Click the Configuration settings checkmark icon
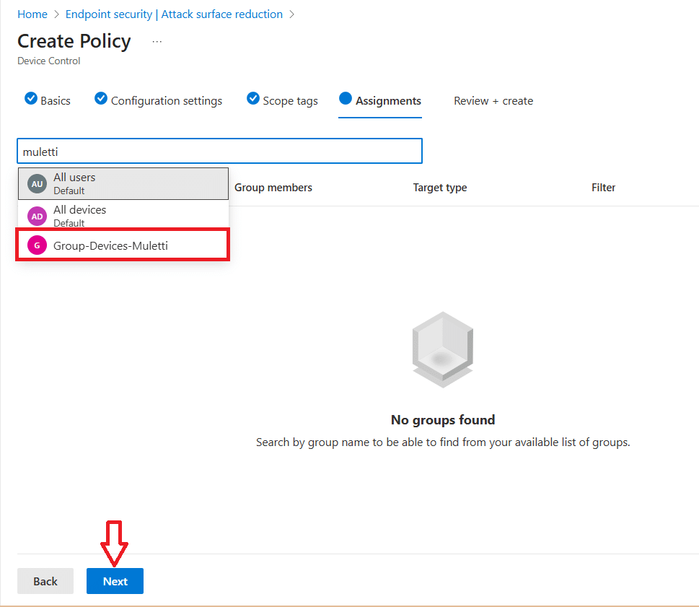 click(x=101, y=99)
